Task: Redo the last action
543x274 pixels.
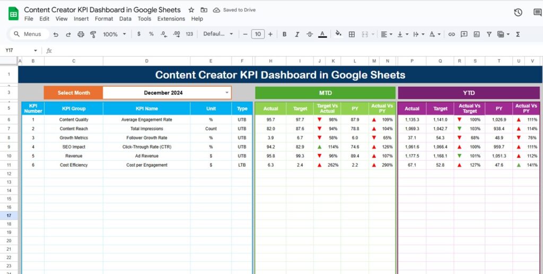Action: [x=68, y=34]
